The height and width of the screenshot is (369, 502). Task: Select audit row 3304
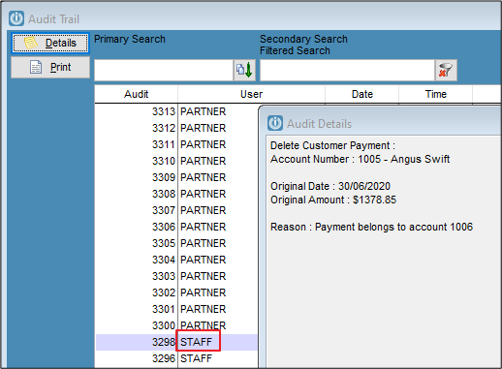(x=176, y=260)
